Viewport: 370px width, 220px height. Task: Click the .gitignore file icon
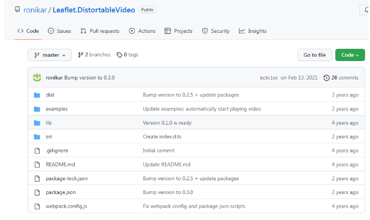pos(37,151)
